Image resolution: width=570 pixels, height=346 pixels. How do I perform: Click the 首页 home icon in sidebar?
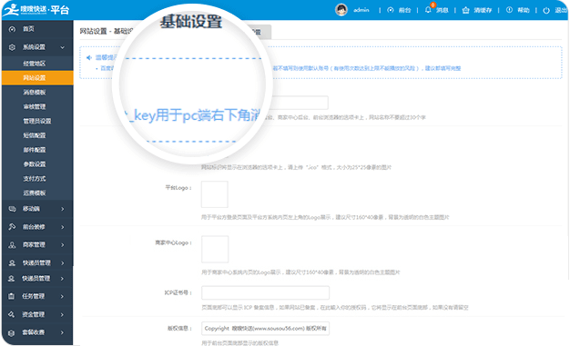[x=12, y=29]
